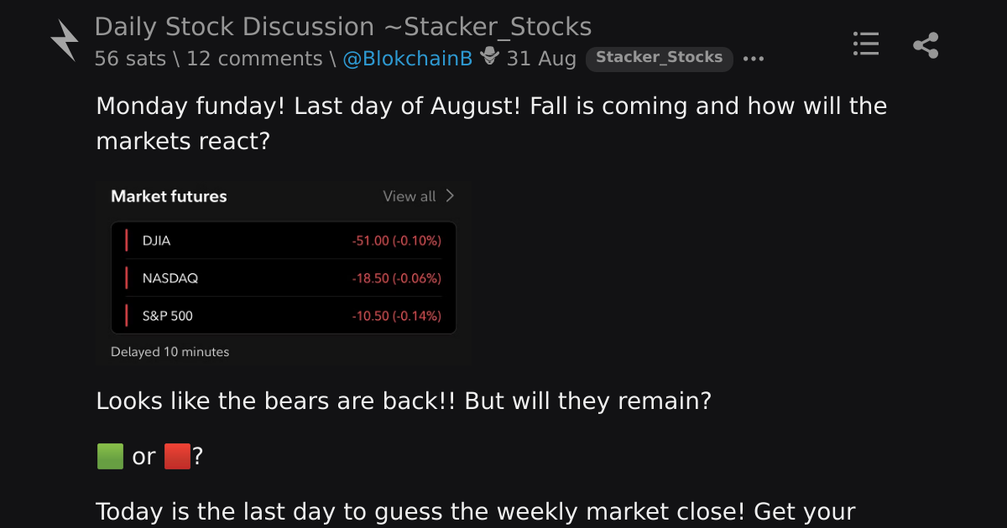The image size is (1007, 528).
Task: Zap the post with the lightning bolt icon
Action: (65, 41)
